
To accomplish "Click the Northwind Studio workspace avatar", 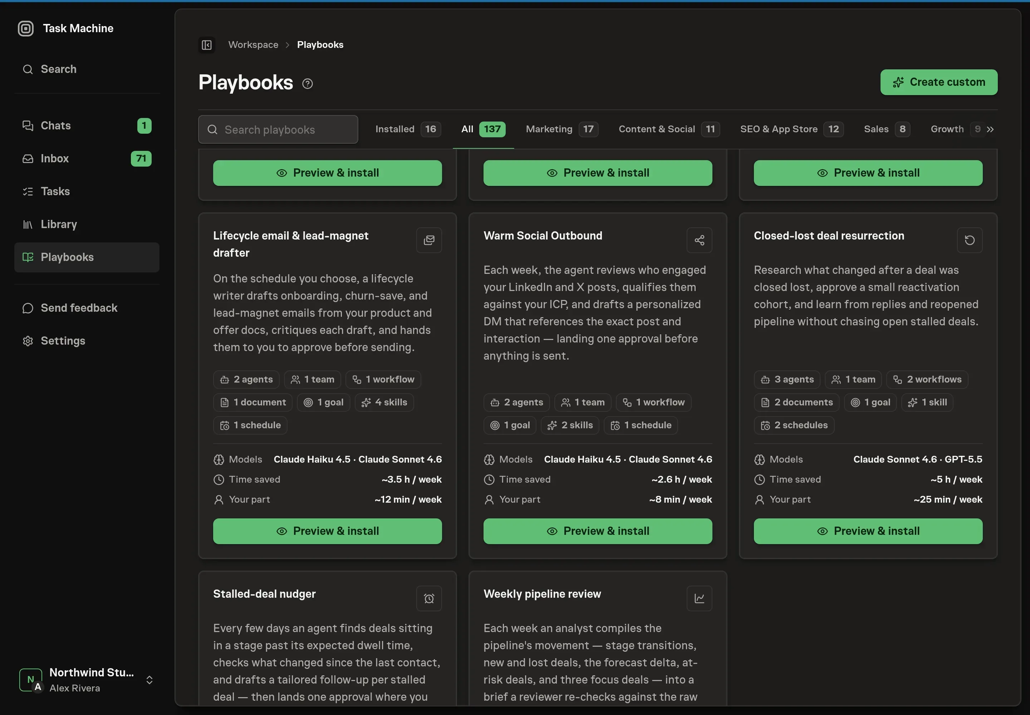I will click(x=31, y=680).
